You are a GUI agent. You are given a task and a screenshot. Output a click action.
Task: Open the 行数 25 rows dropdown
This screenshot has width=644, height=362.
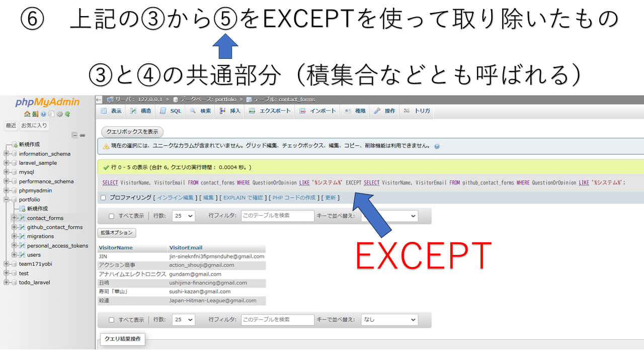pyautogui.click(x=183, y=216)
